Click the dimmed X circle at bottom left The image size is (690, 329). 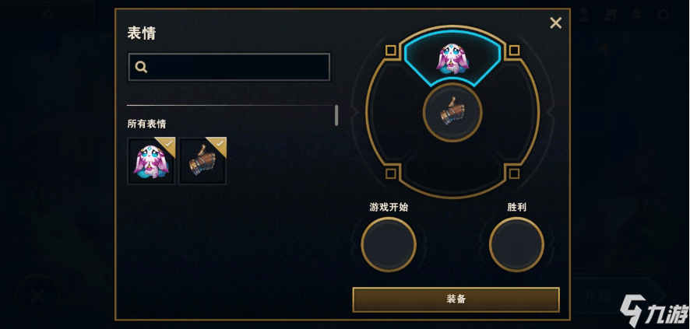(37, 296)
